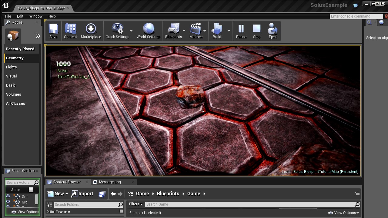This screenshot has height=218, width=388.
Task: Expand the Modes panel double chevron
Action: point(38,36)
